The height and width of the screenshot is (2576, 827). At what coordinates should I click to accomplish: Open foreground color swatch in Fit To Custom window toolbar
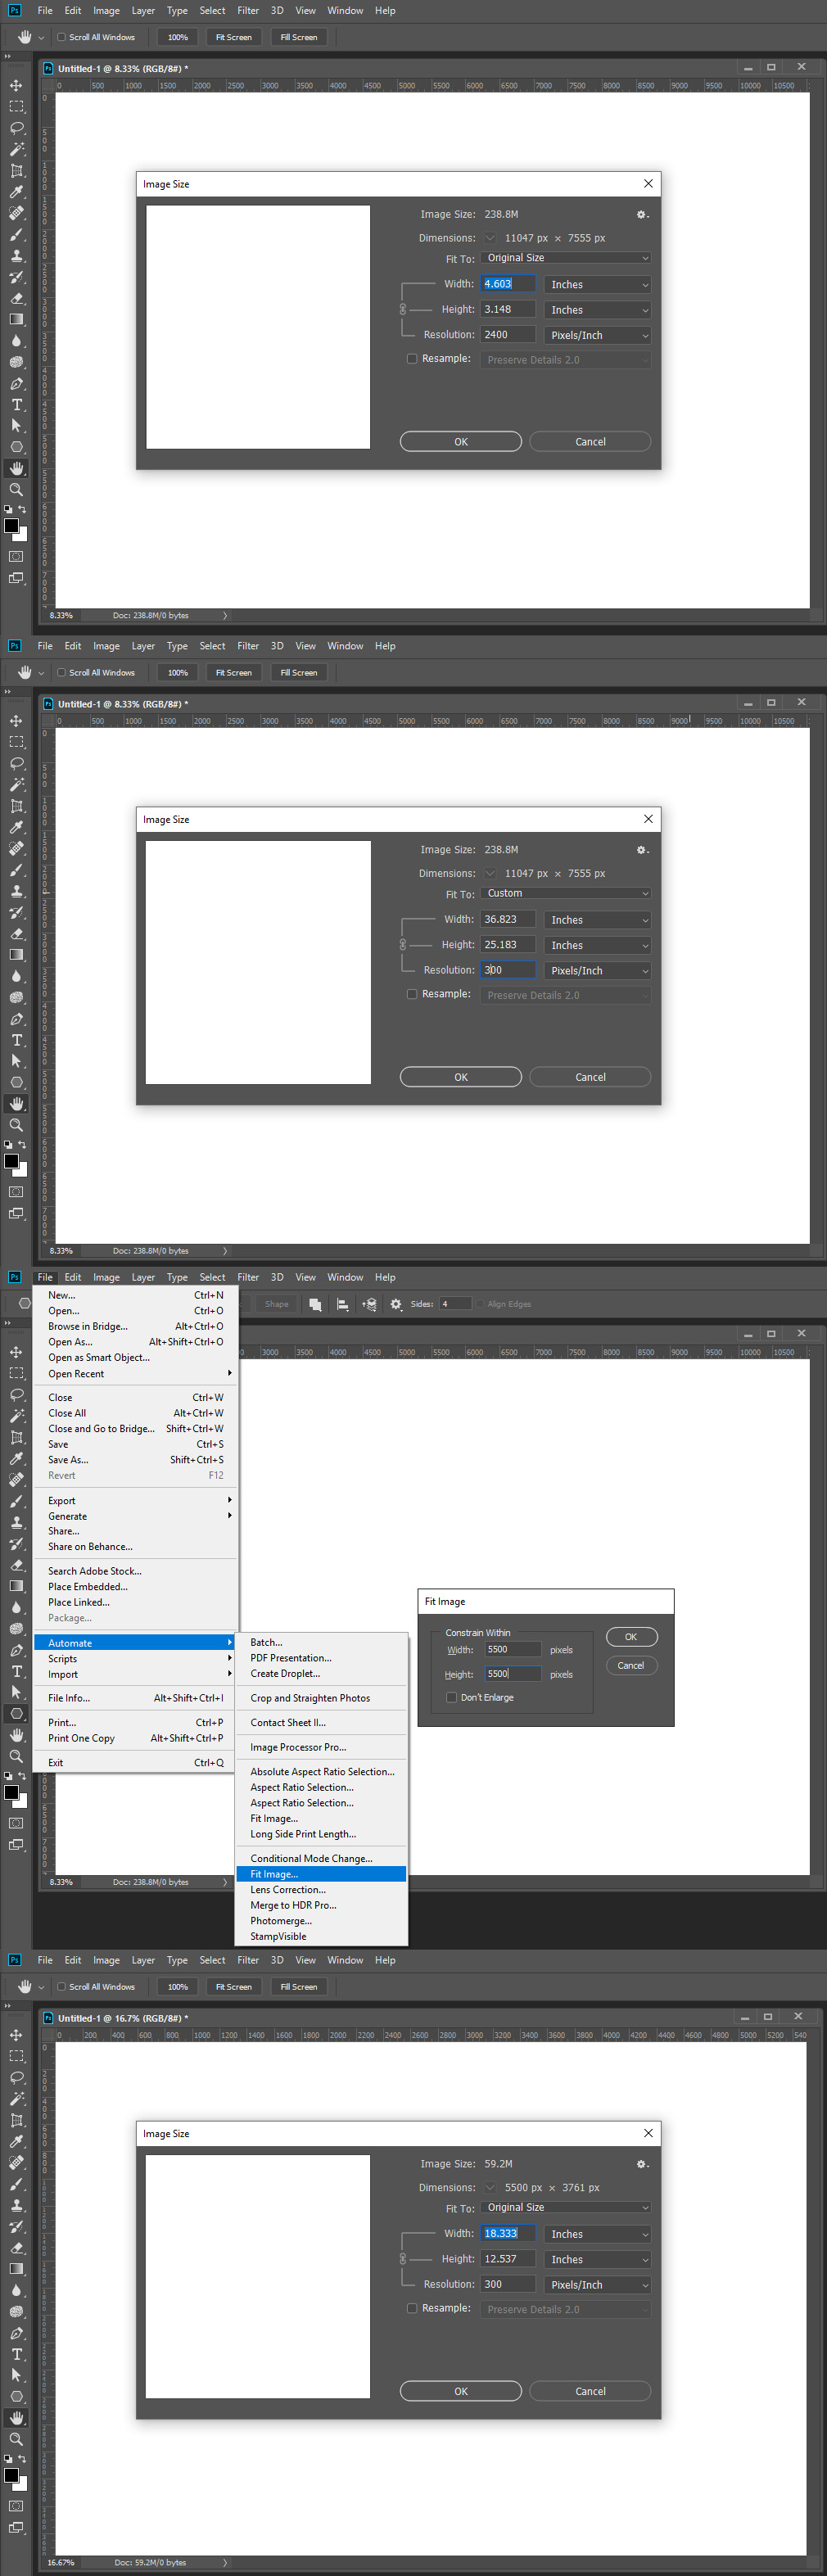click(x=11, y=1161)
